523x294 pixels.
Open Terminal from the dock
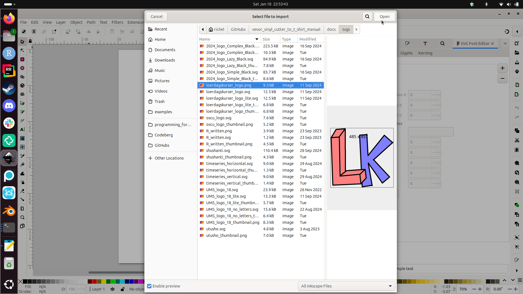pyautogui.click(x=9, y=227)
